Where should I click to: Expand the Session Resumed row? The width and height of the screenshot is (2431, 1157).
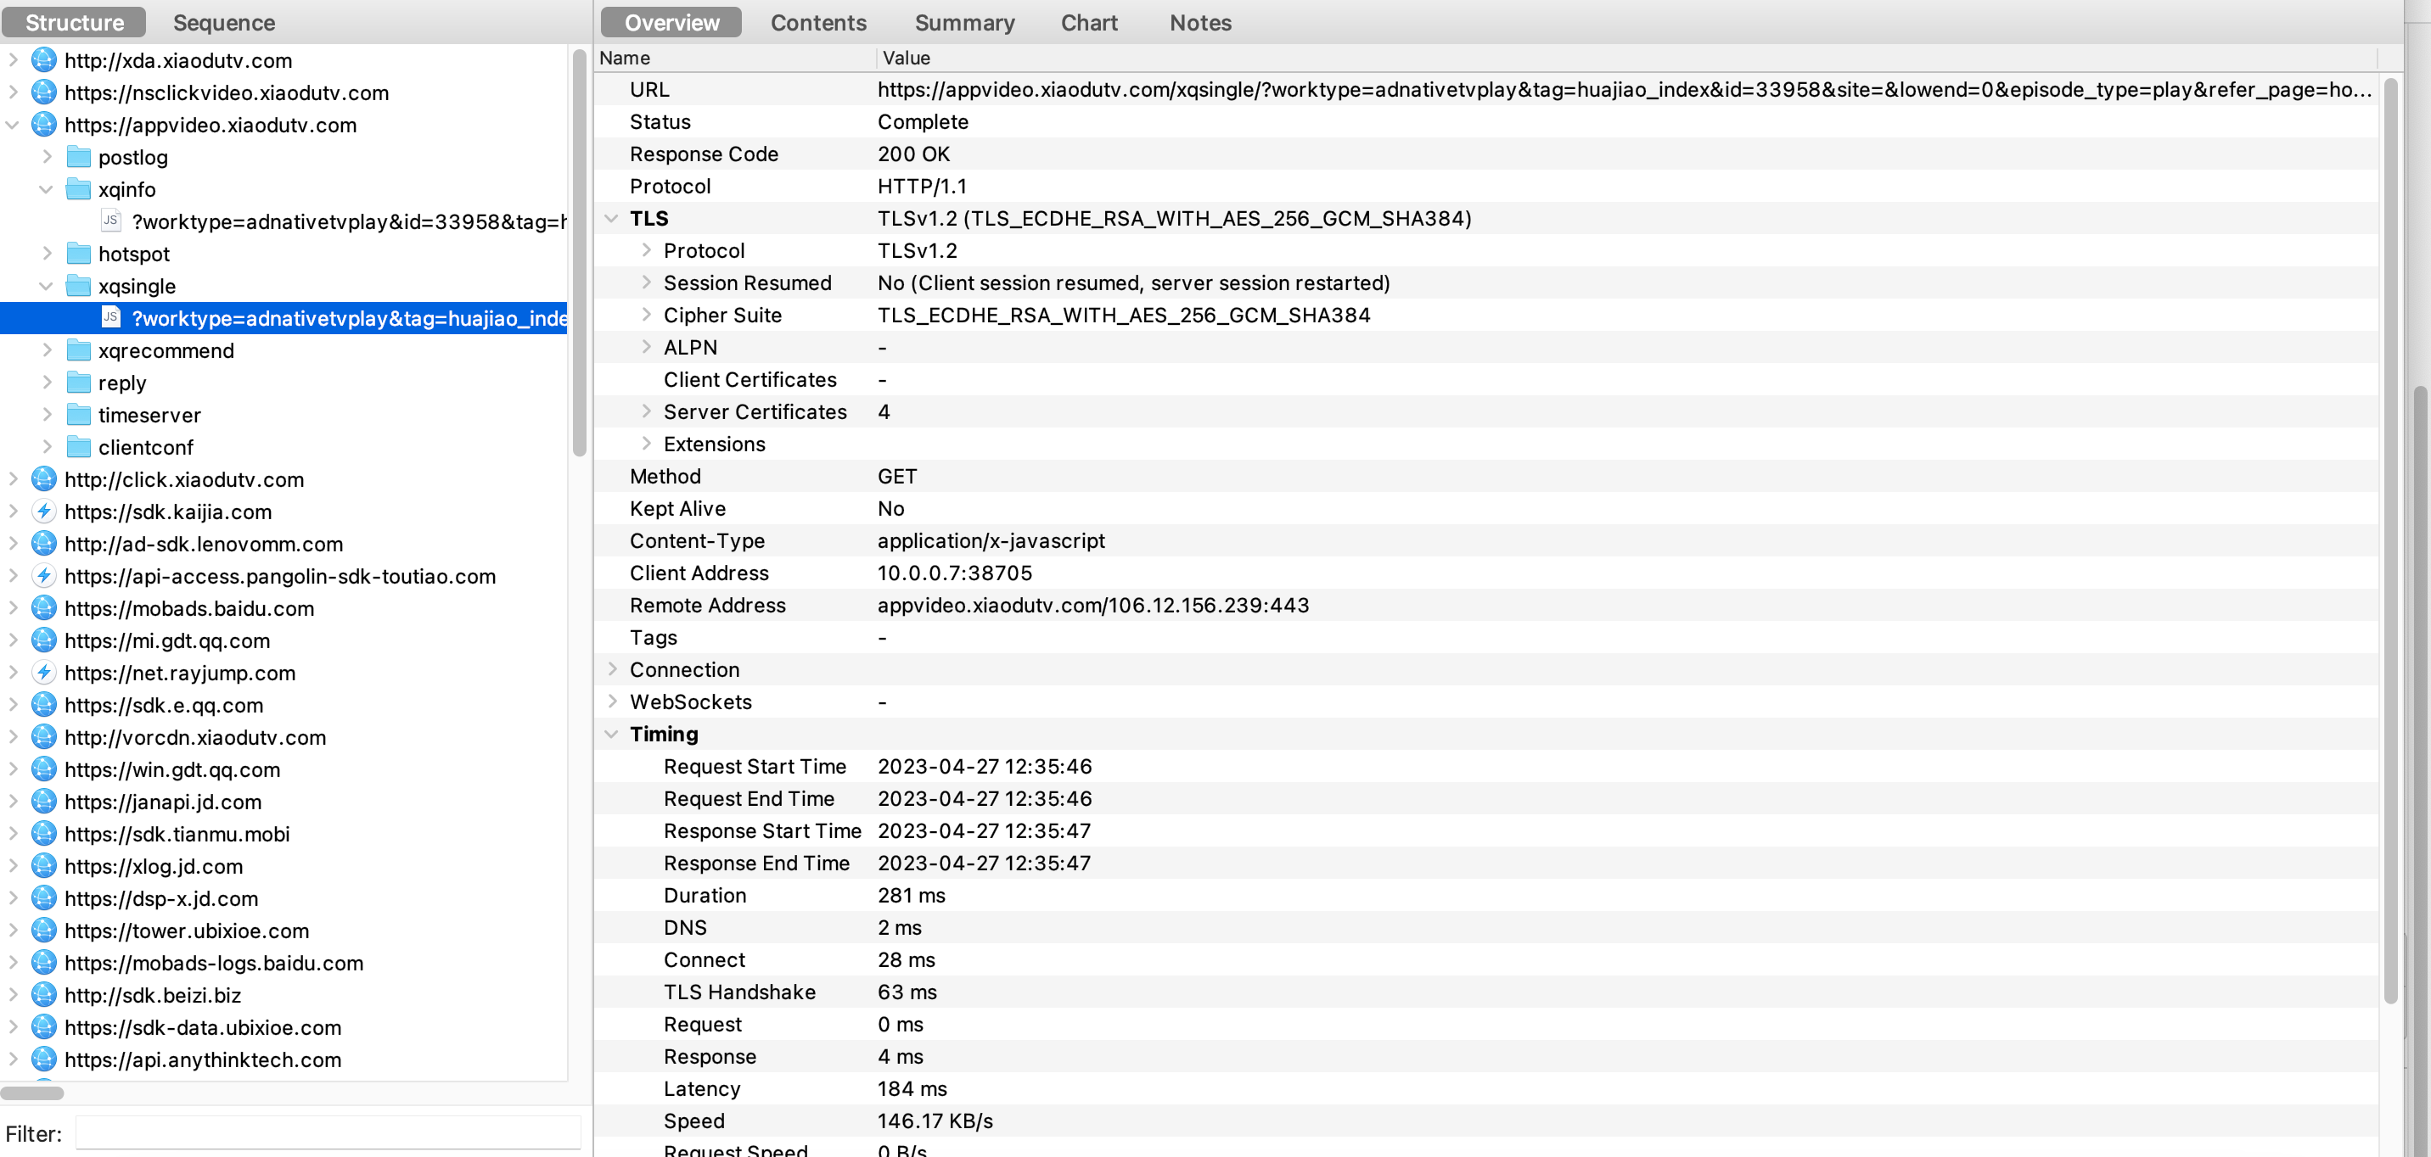point(647,282)
